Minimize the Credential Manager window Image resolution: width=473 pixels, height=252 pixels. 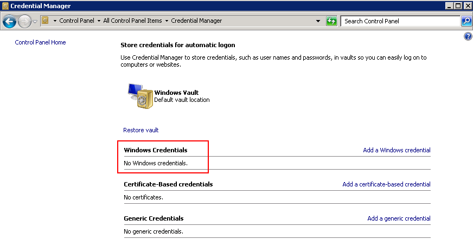[449, 6]
